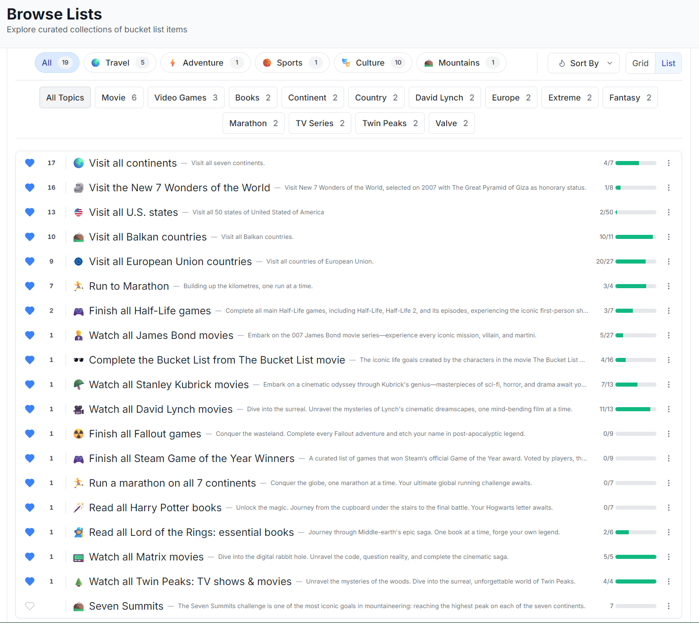Viewport: 699px width, 623px height.
Task: Click the tree icon beside Watch all Twin Peaks
Action: [x=78, y=581]
